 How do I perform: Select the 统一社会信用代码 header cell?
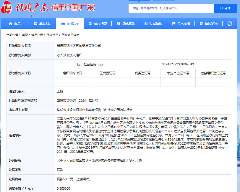pyautogui.click(x=90, y=64)
